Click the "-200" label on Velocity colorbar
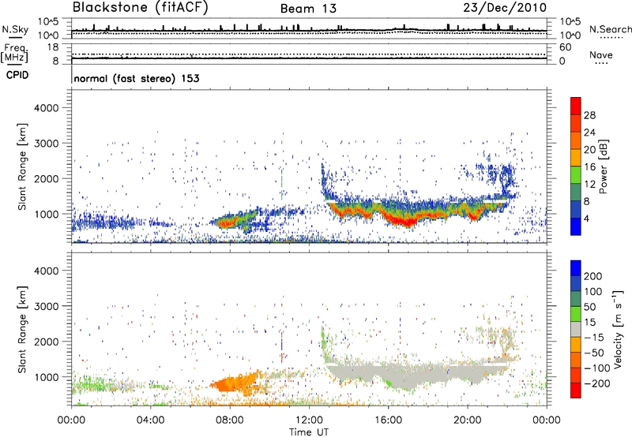This screenshot has height=437, width=632. click(596, 383)
